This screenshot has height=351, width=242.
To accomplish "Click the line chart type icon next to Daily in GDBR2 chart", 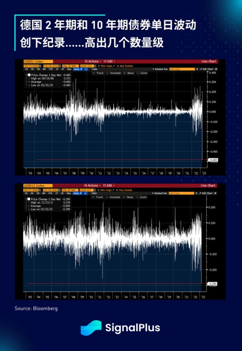I will tap(86, 69).
